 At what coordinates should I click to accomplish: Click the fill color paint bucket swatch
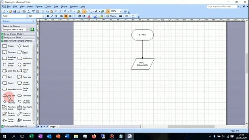coord(102,16)
